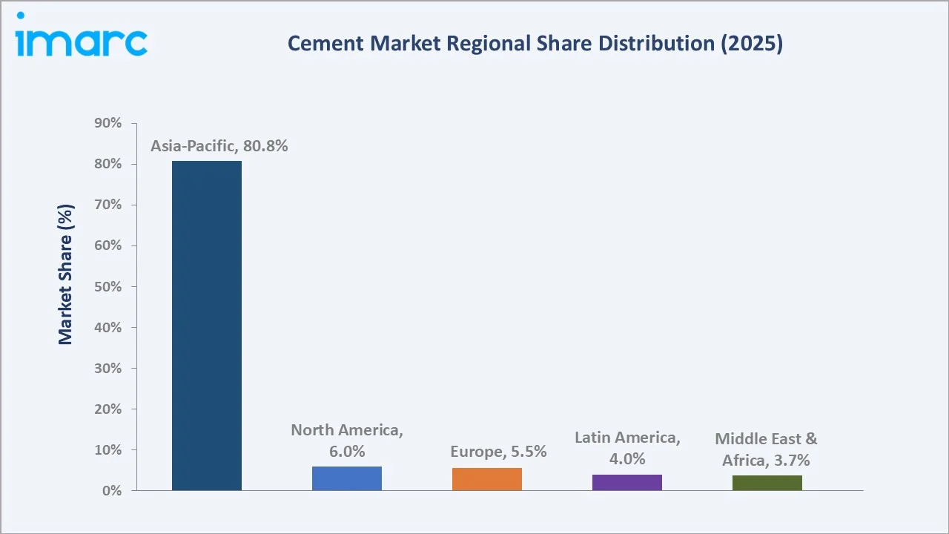Image resolution: width=949 pixels, height=534 pixels.
Task: Click the 'Asia-Pacific, 80.8%' label
Action: (x=219, y=146)
